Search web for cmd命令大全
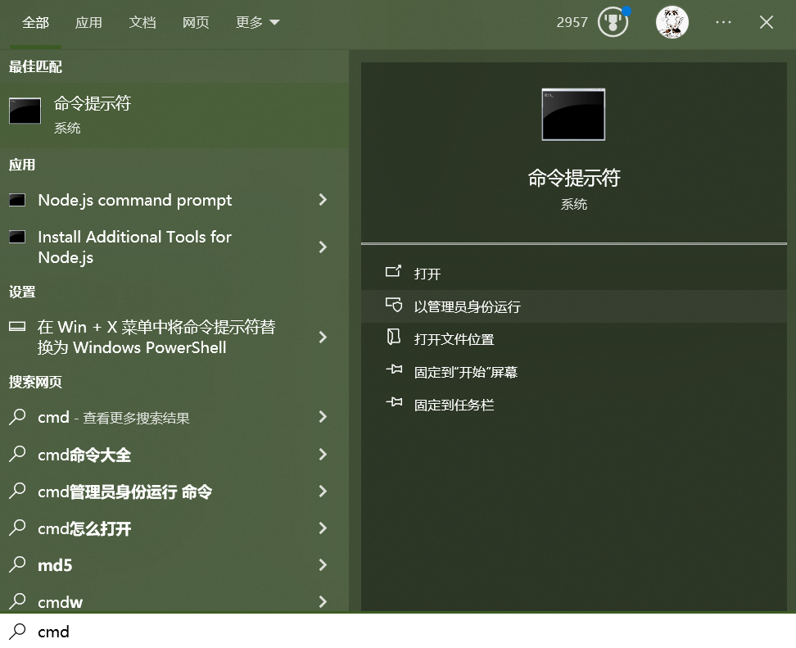796x648 pixels. click(x=174, y=455)
